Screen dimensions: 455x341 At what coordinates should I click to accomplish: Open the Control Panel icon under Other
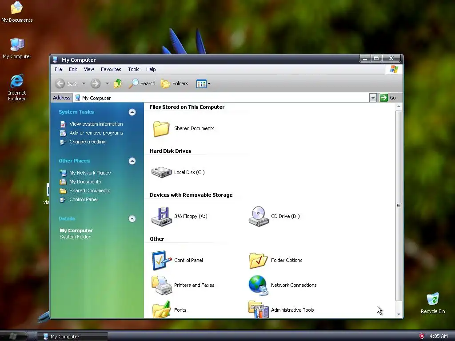pyautogui.click(x=162, y=260)
